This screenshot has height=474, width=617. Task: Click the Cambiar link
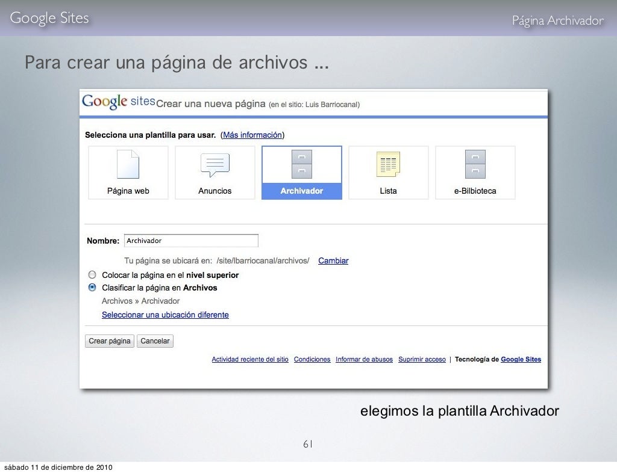click(333, 260)
